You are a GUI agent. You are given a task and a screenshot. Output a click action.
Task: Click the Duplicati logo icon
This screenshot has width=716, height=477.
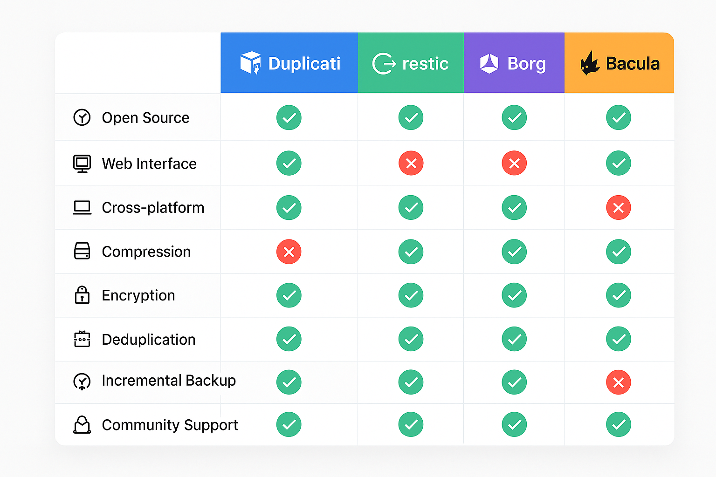pos(250,63)
